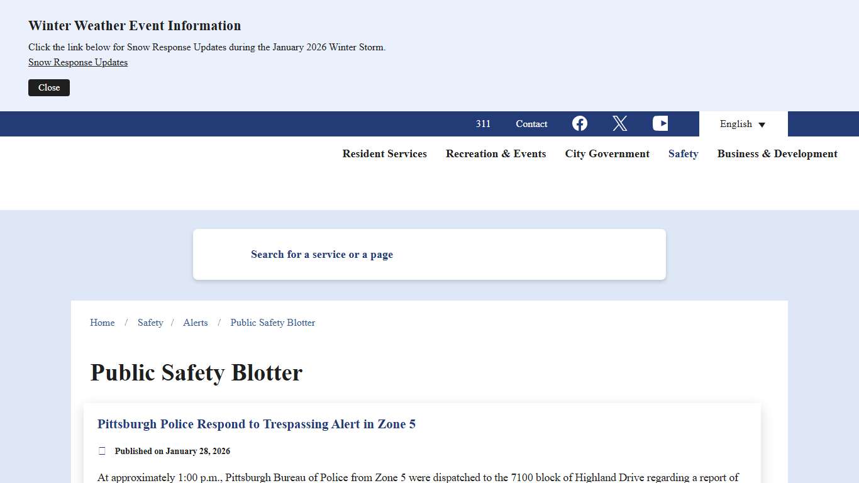The image size is (859, 483).
Task: Close the Winter Weather alert banner
Action: point(48,87)
